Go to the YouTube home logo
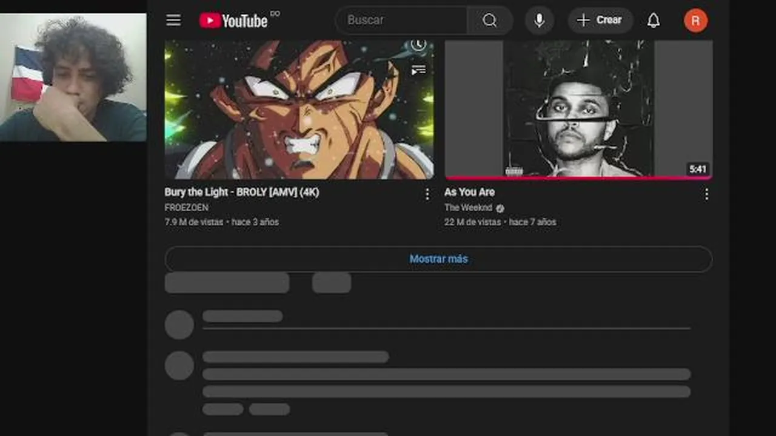 pos(233,21)
